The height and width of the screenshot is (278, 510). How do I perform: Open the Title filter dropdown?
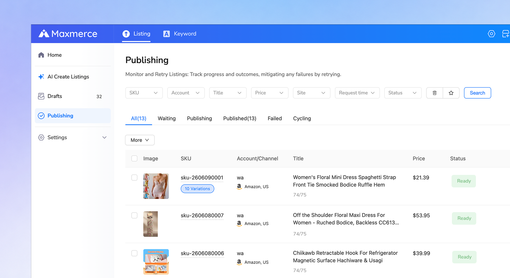[x=228, y=93]
